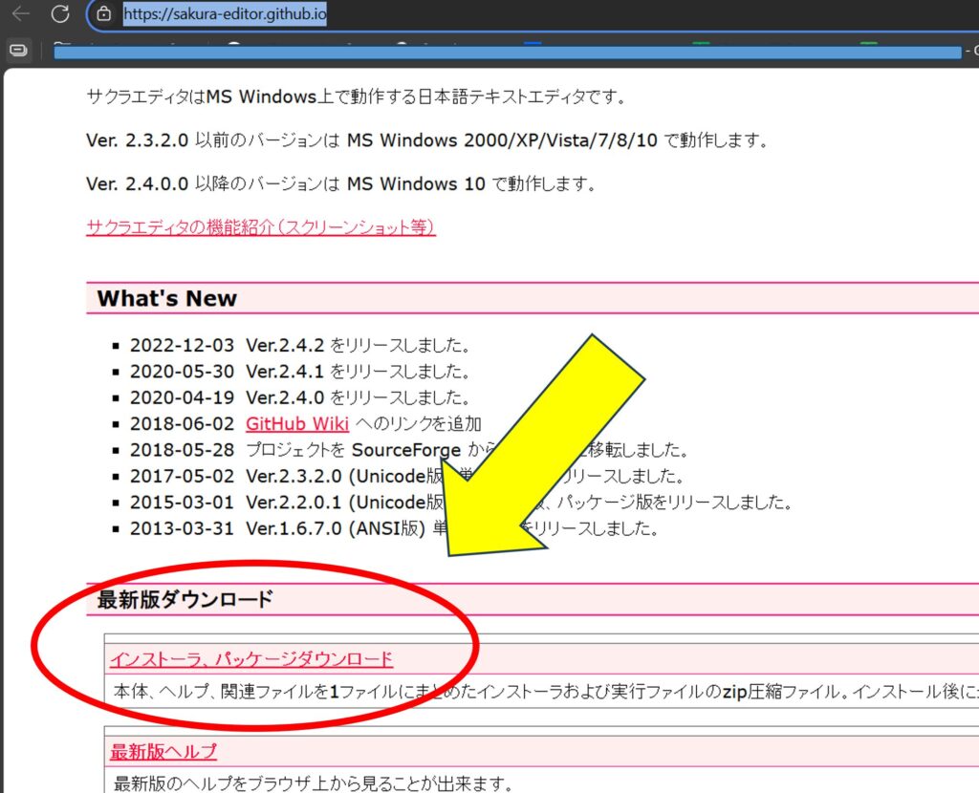Click the 最新版ダウンロード section heading
Screen dimensions: 979x793
pyautogui.click(x=185, y=599)
